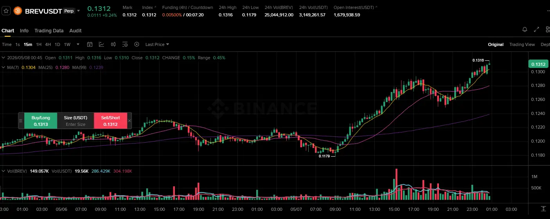
Task: Click the MA(25) 0.1280 legend value
Action: (62, 67)
